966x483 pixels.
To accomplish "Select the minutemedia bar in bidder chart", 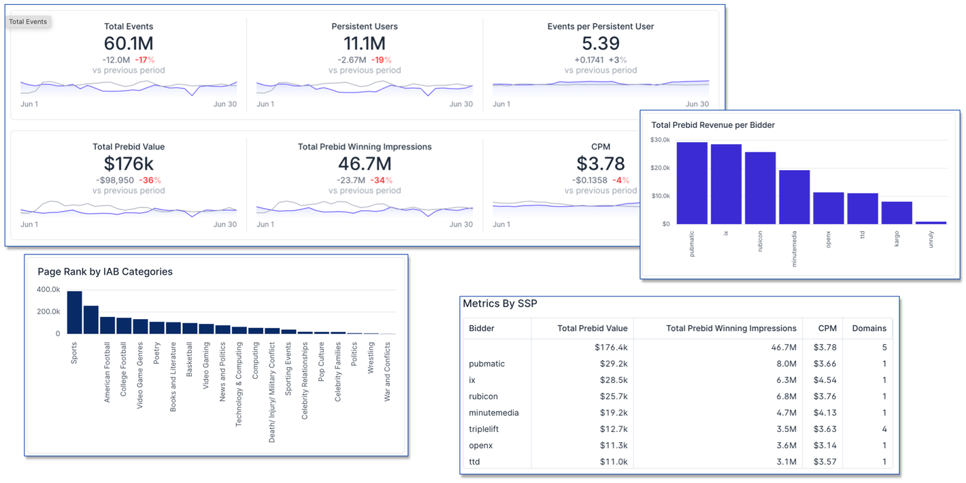I will click(x=794, y=197).
